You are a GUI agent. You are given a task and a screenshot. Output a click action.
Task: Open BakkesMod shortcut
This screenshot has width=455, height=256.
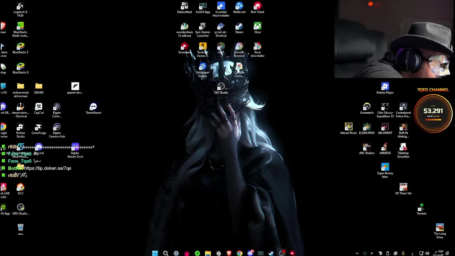click(x=184, y=8)
